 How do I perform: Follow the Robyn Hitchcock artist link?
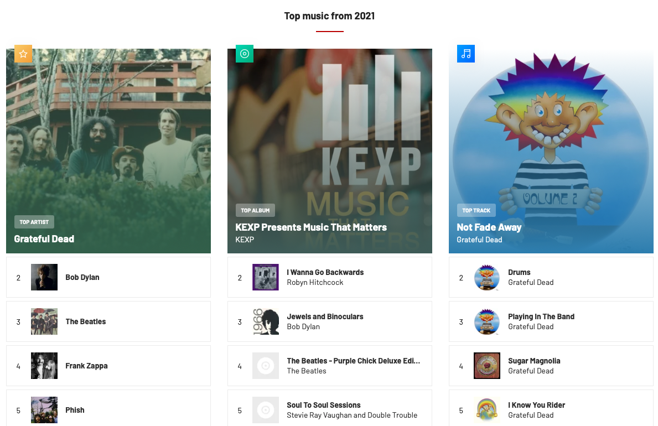[x=315, y=283]
